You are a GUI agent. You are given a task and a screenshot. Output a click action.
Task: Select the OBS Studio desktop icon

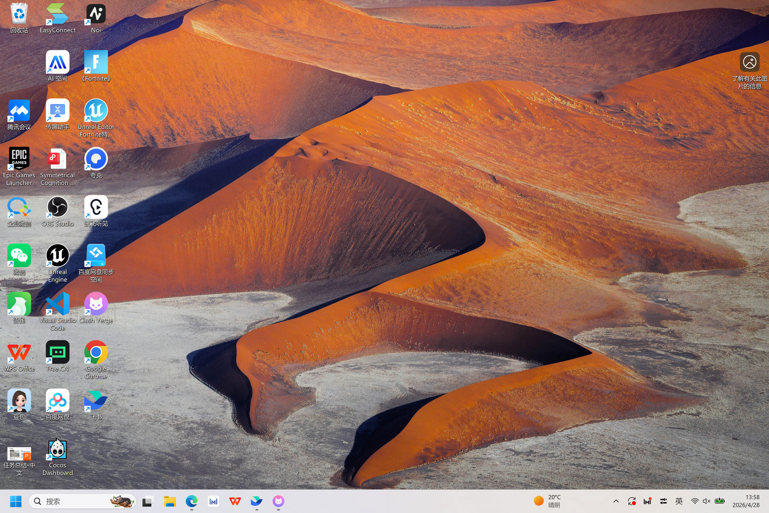(x=58, y=212)
